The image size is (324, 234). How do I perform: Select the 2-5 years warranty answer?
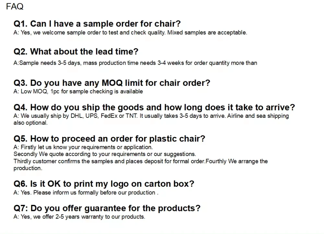pos(79,217)
